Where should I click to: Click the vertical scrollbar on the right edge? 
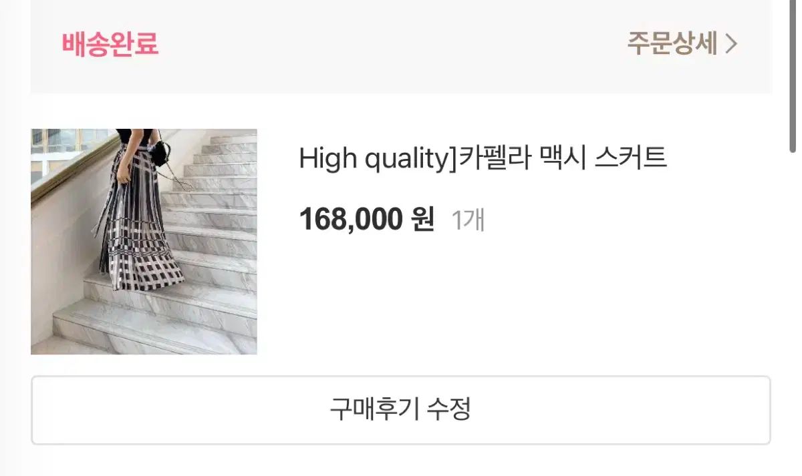click(x=793, y=77)
